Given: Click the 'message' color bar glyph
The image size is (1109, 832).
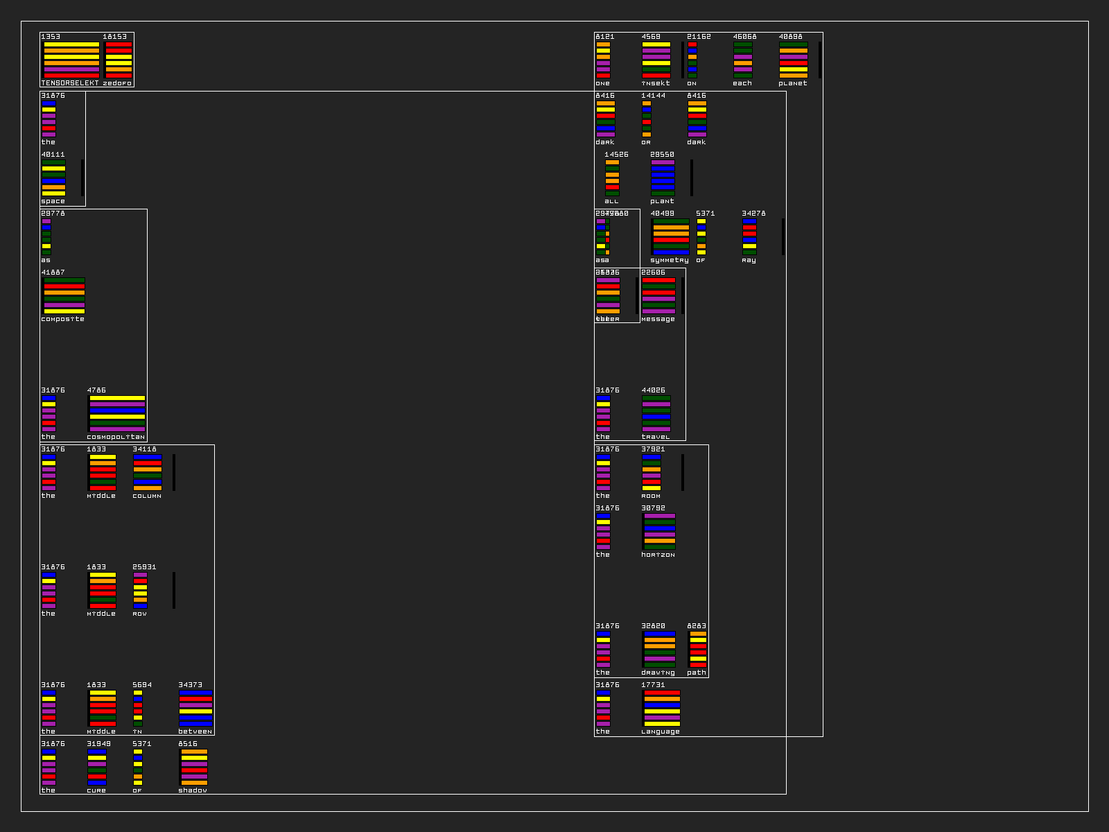Looking at the screenshot, I should point(658,295).
